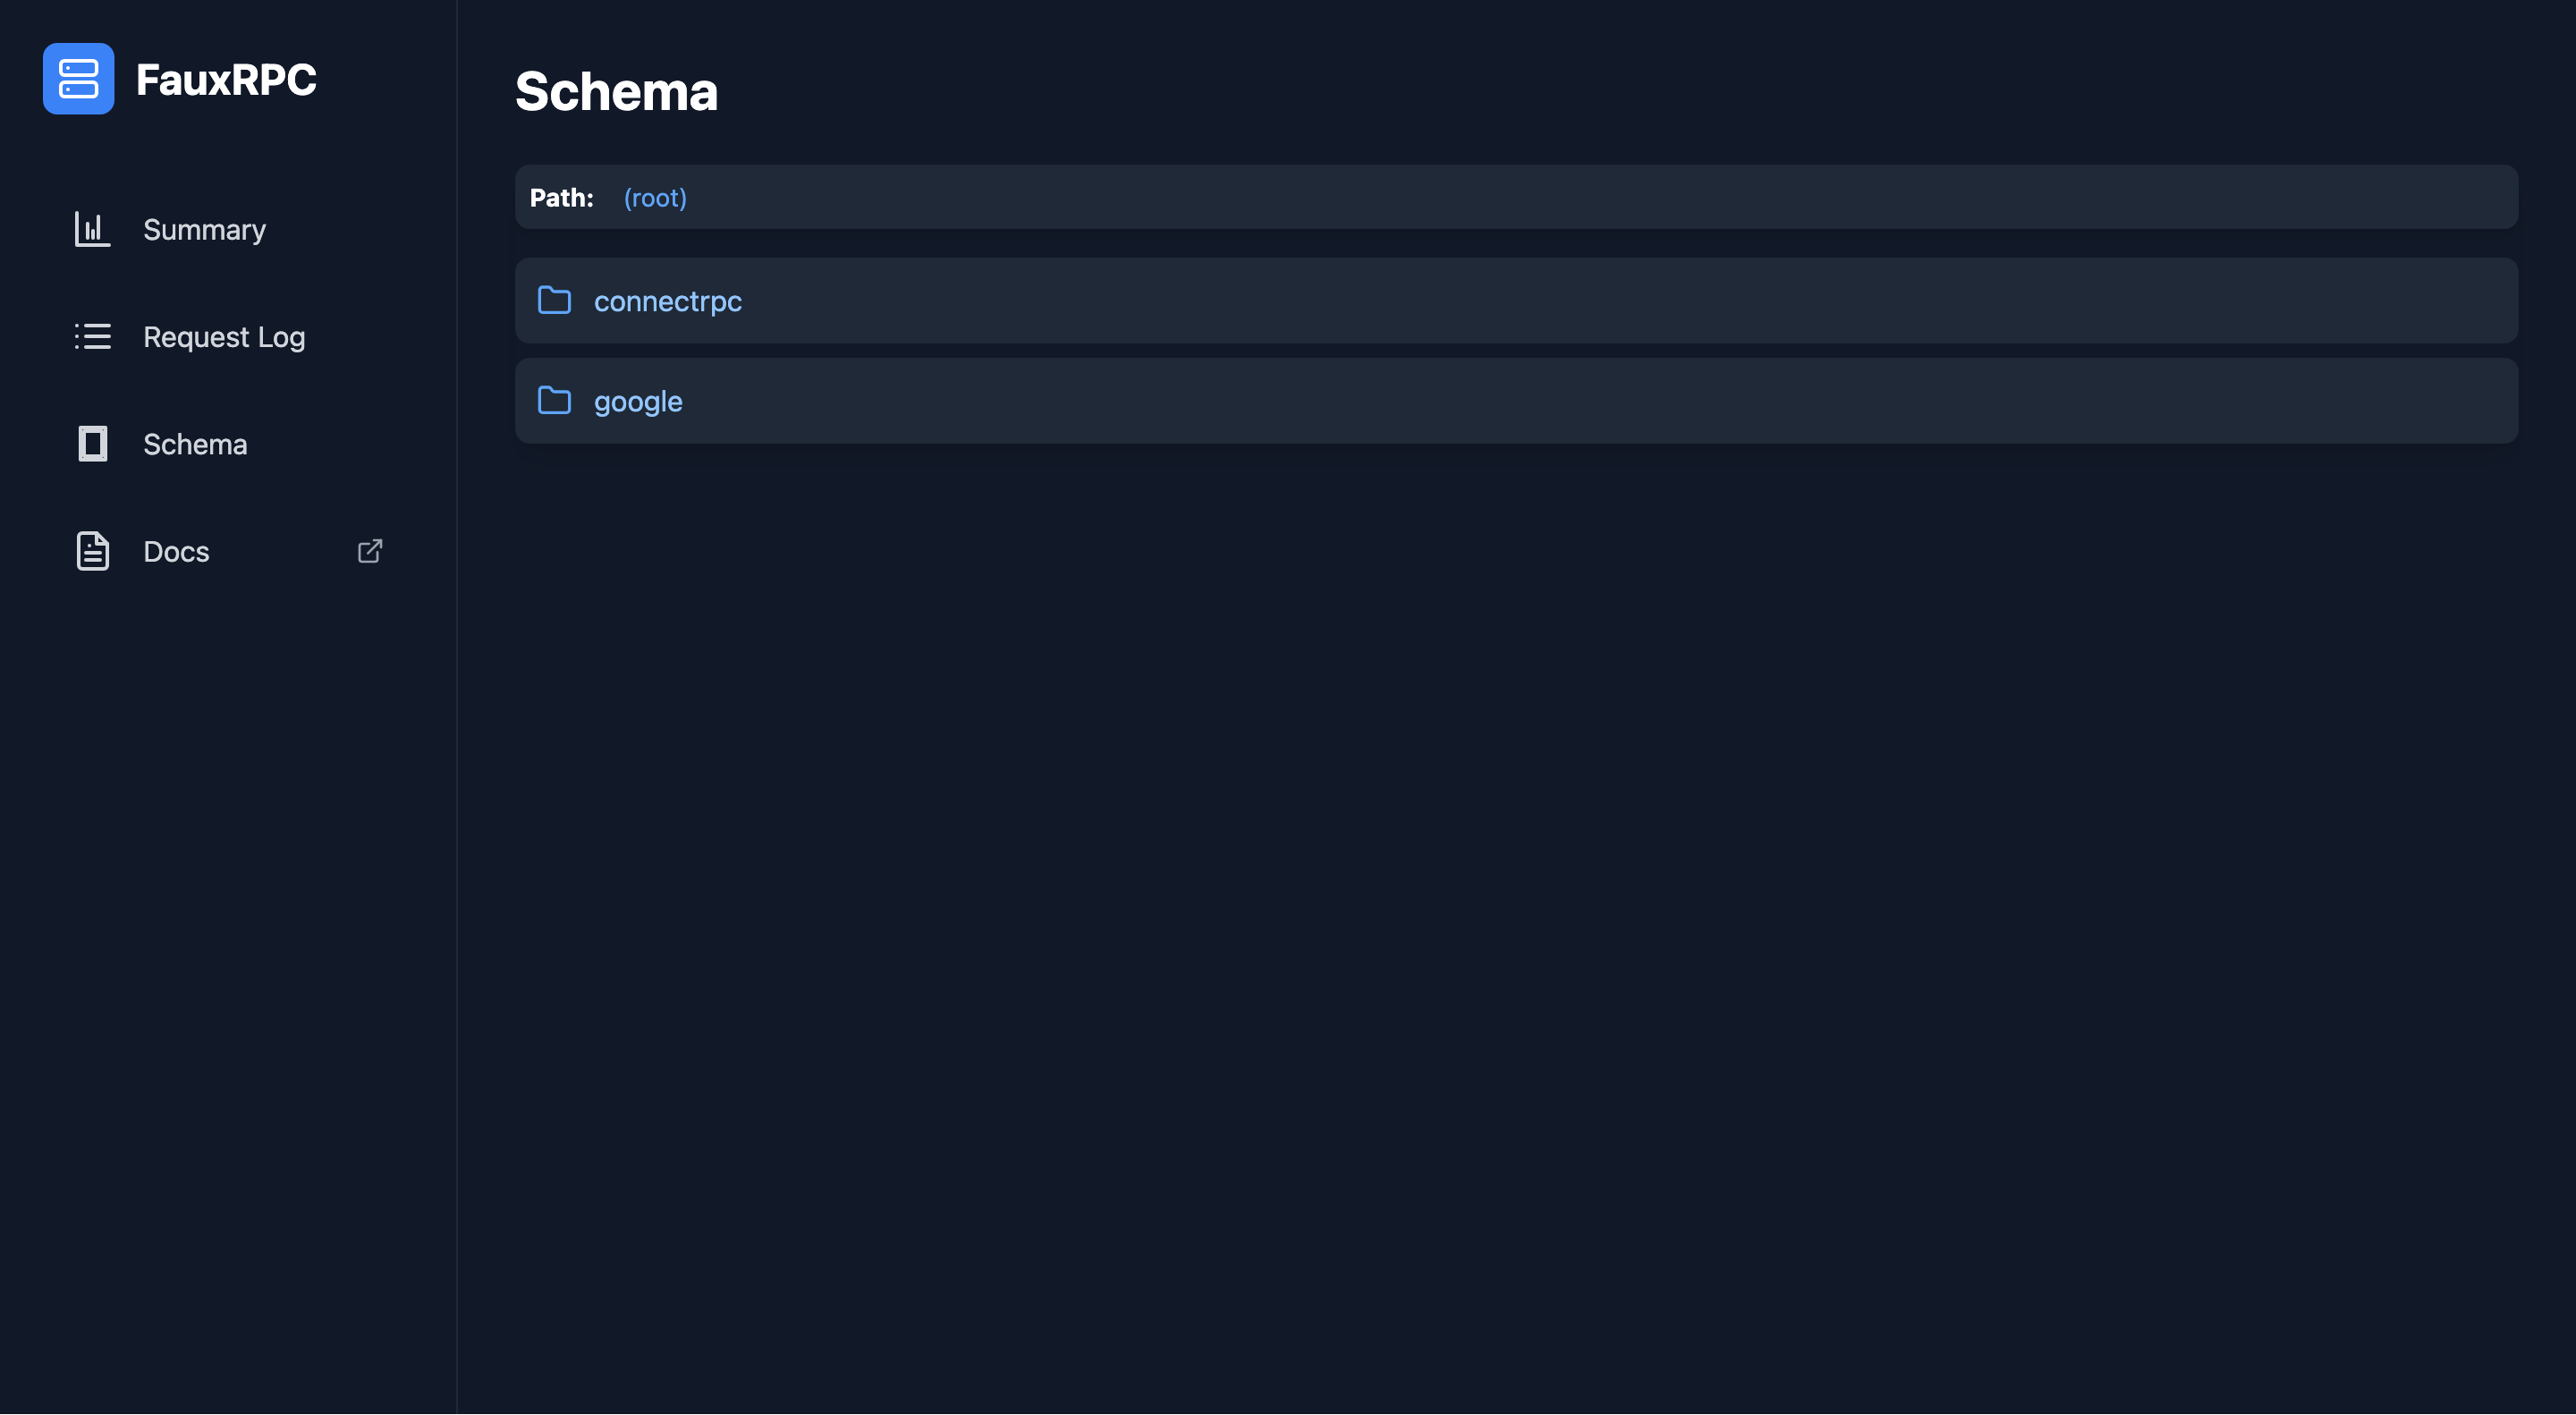Select the Summary bar-chart icon
Screen dimensions: 2576x1415
92,229
